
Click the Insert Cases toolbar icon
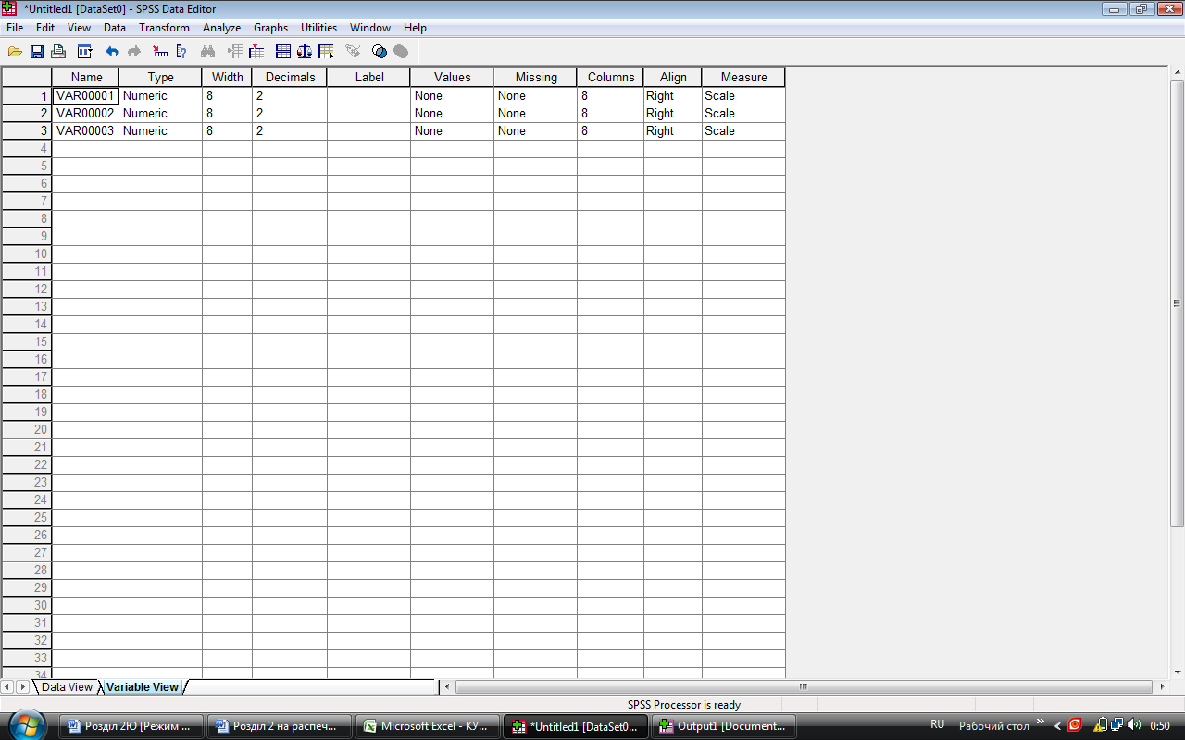coord(234,52)
